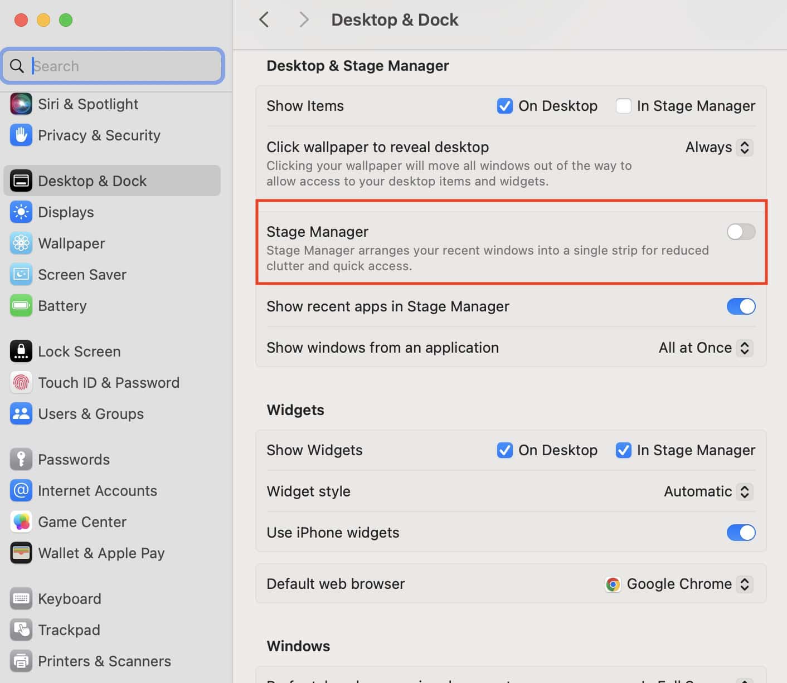The height and width of the screenshot is (683, 787).
Task: Click the Wallet & Apple Pay icon
Action: [21, 553]
